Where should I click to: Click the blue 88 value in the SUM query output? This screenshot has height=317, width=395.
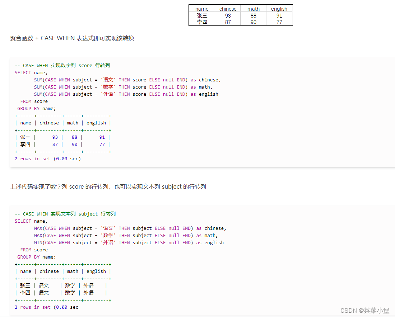(x=74, y=137)
